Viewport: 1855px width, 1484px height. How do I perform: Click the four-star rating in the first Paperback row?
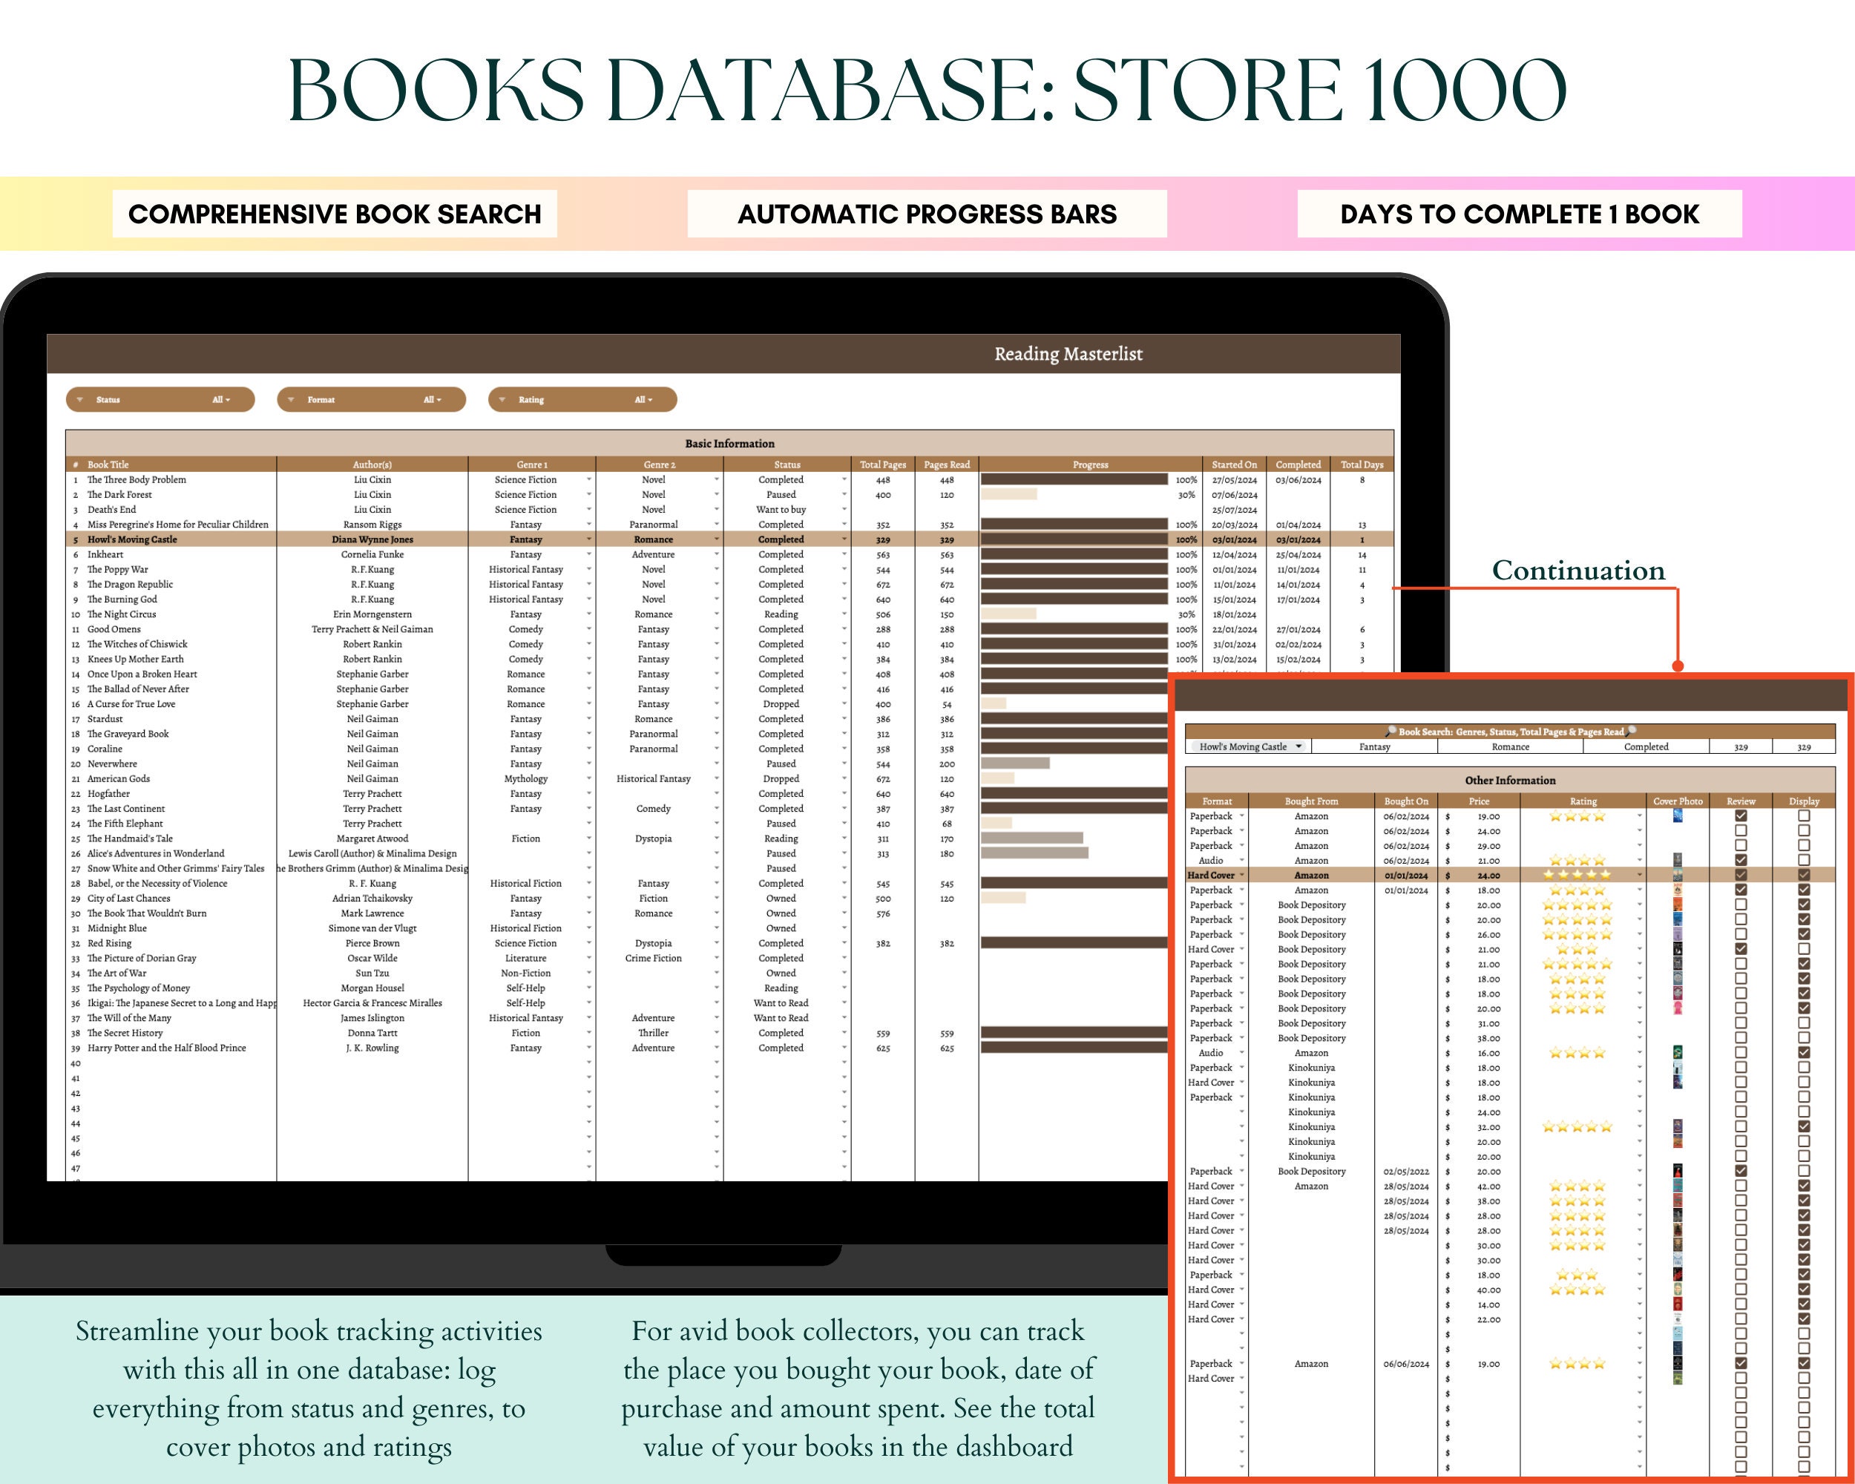point(1578,817)
